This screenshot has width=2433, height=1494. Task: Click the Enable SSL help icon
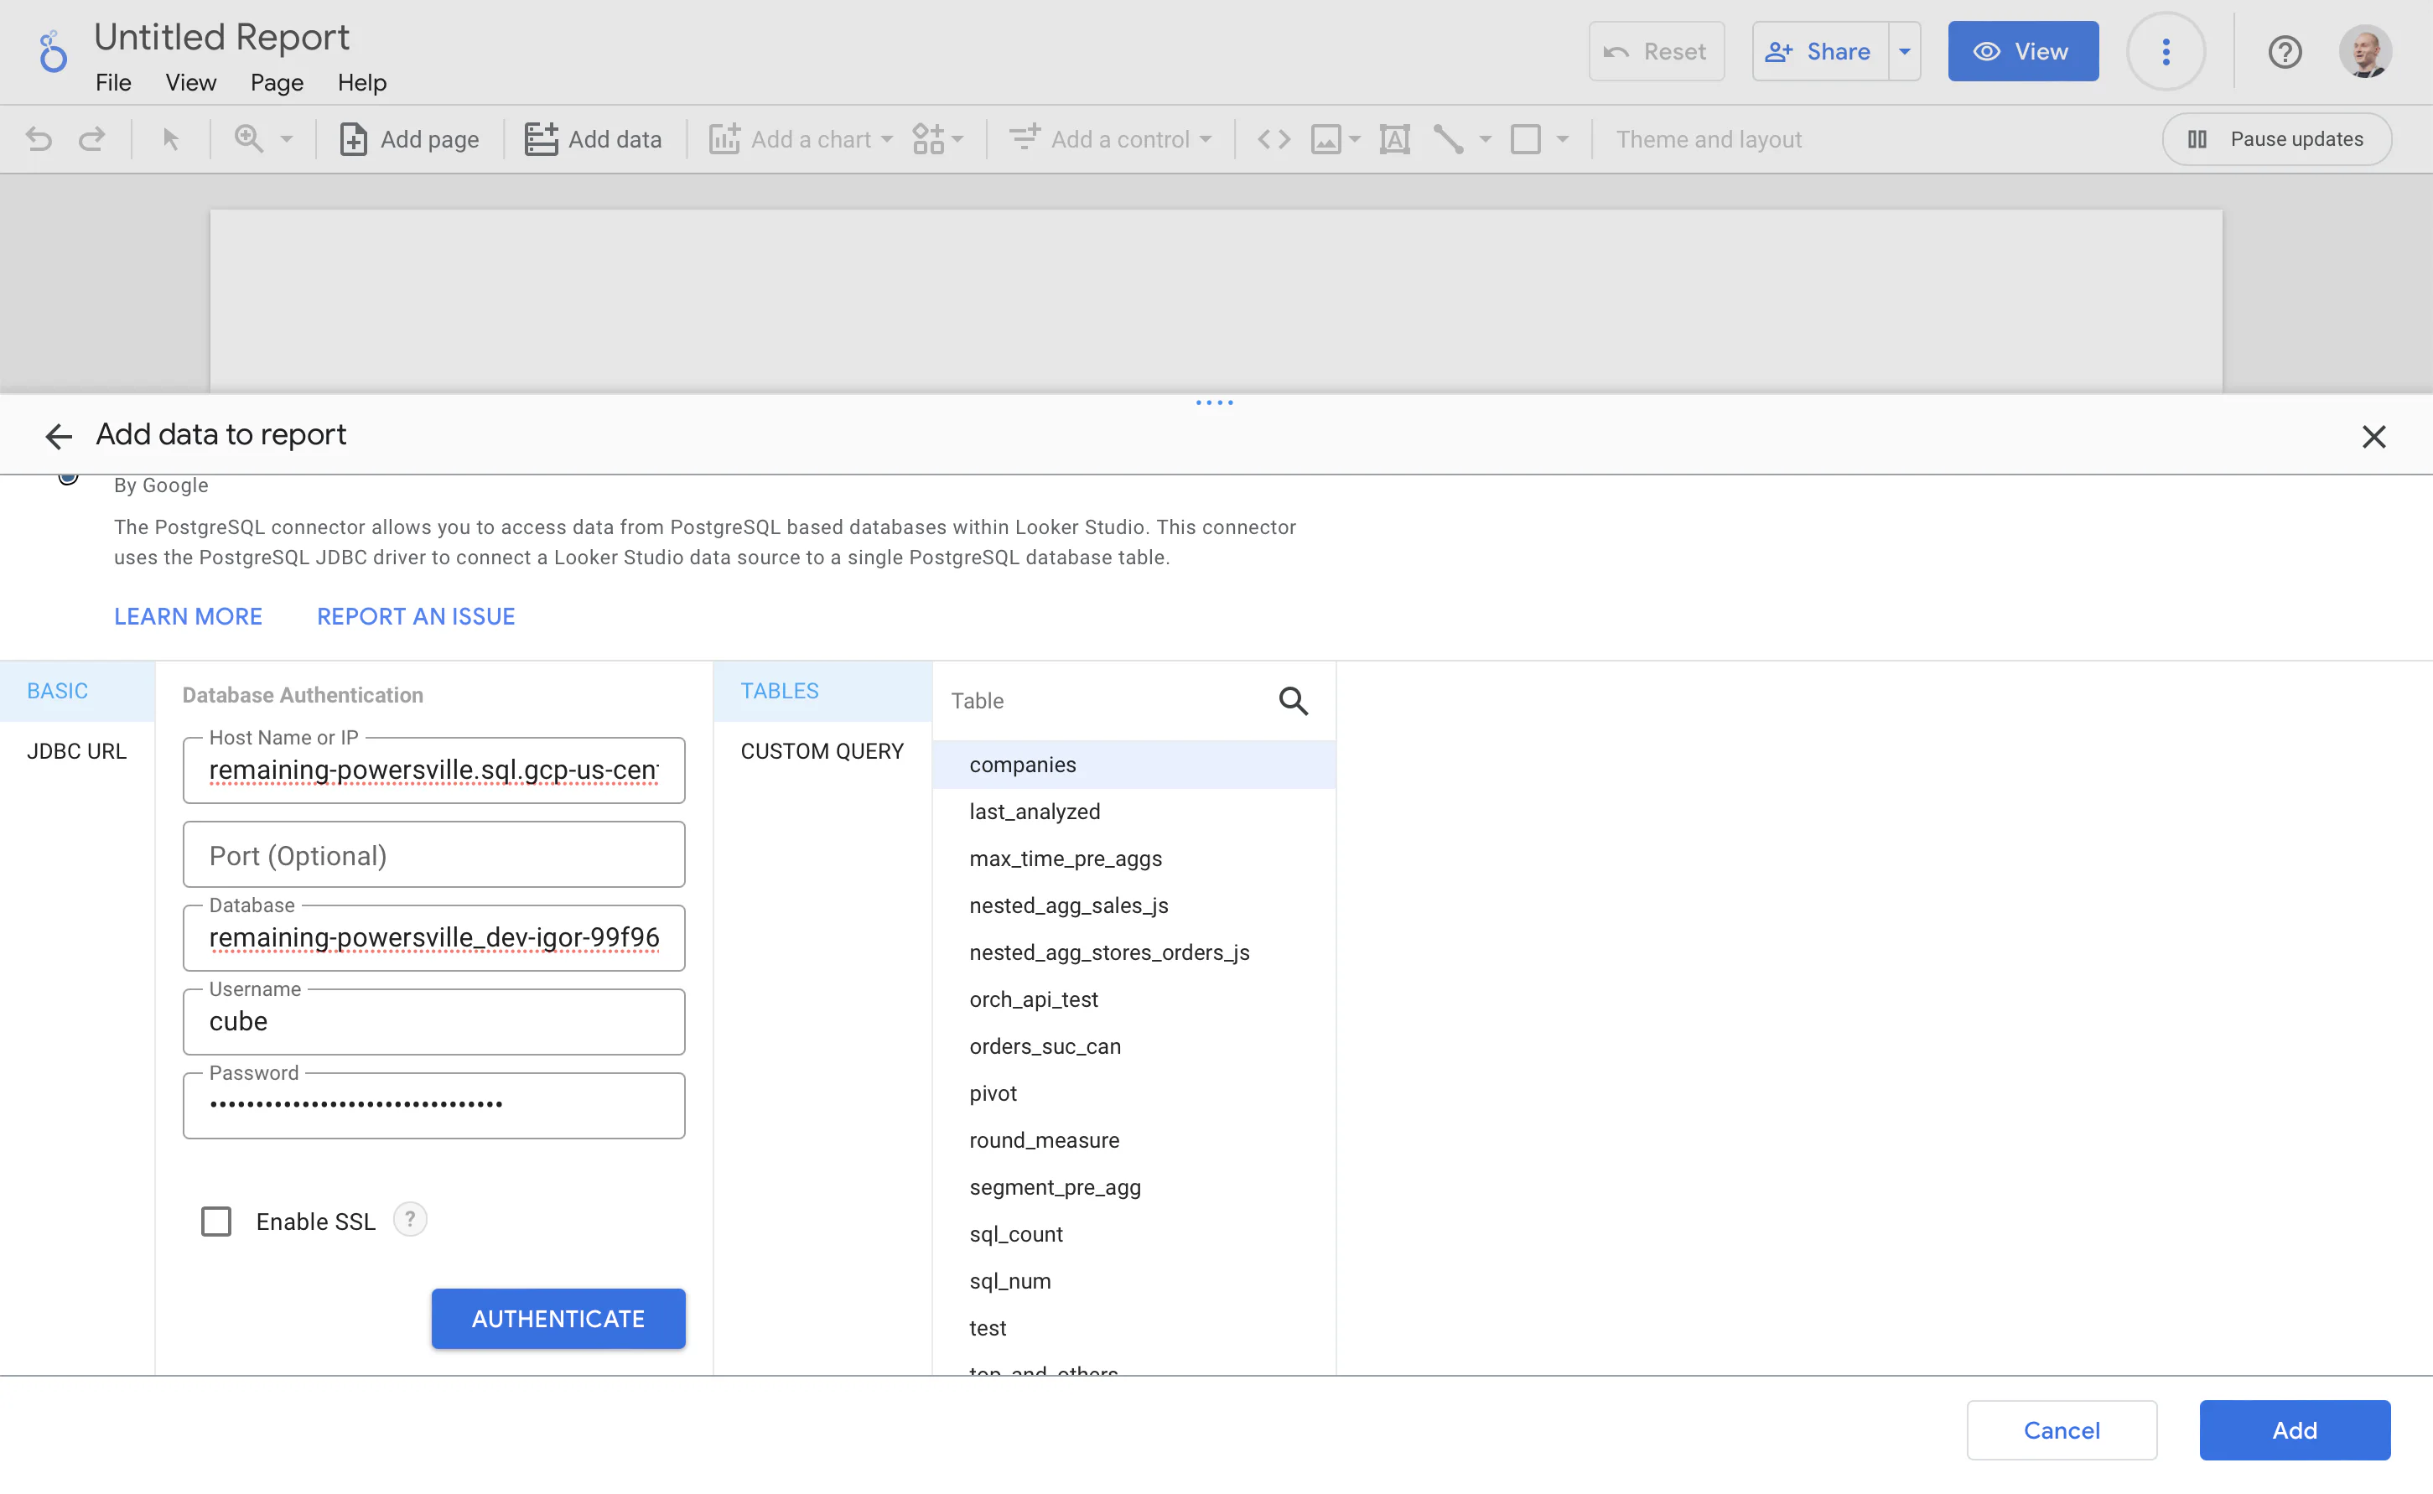point(410,1219)
